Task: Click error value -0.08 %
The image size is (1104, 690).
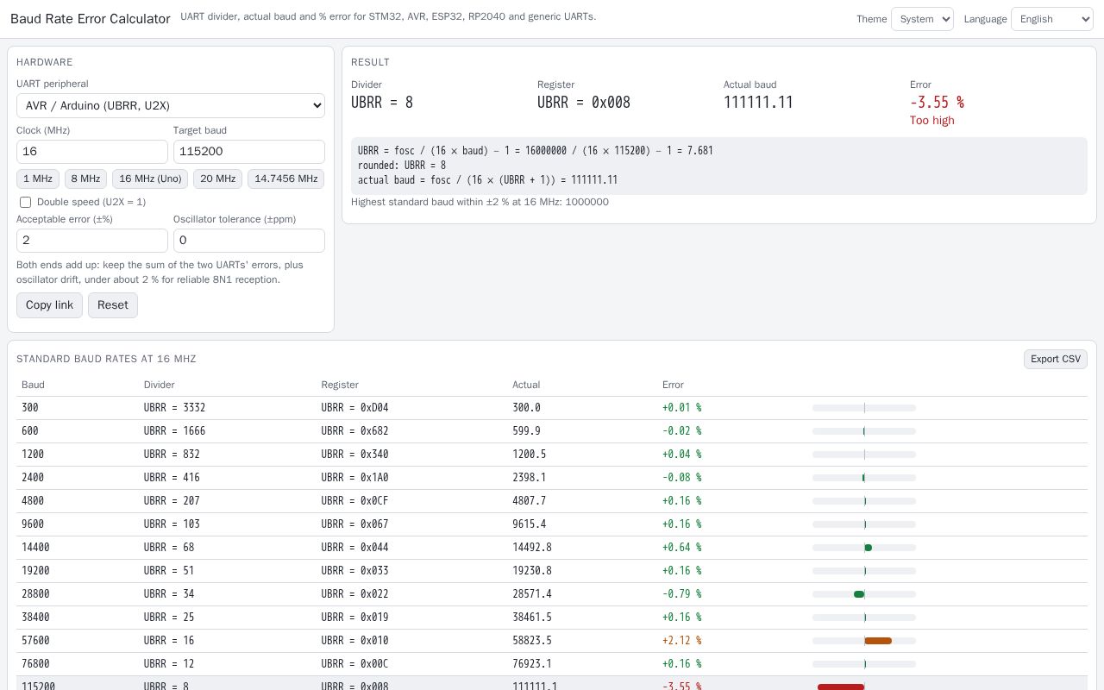Action: pyautogui.click(x=681, y=477)
